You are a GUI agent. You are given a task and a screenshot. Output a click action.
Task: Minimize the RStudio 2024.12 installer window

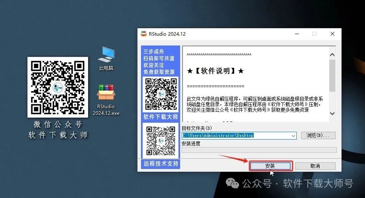297,34
